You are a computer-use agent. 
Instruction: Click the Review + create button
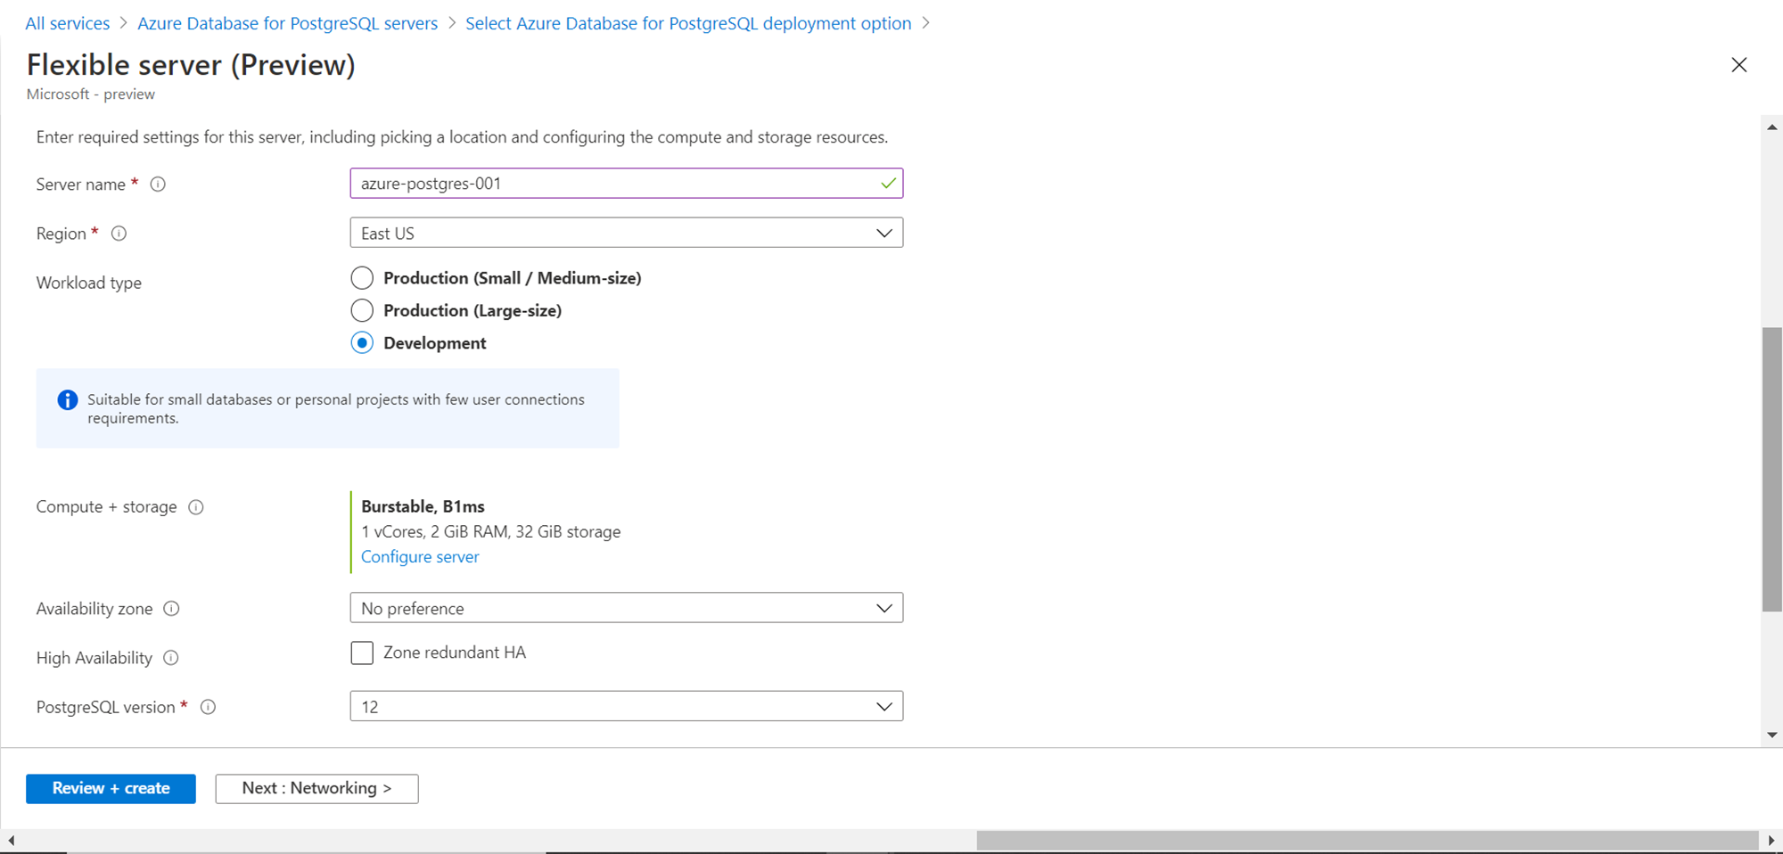coord(111,789)
